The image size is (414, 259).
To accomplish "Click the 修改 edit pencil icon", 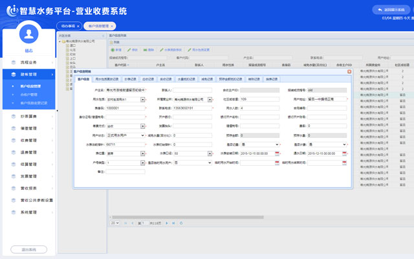I will tap(129, 49).
